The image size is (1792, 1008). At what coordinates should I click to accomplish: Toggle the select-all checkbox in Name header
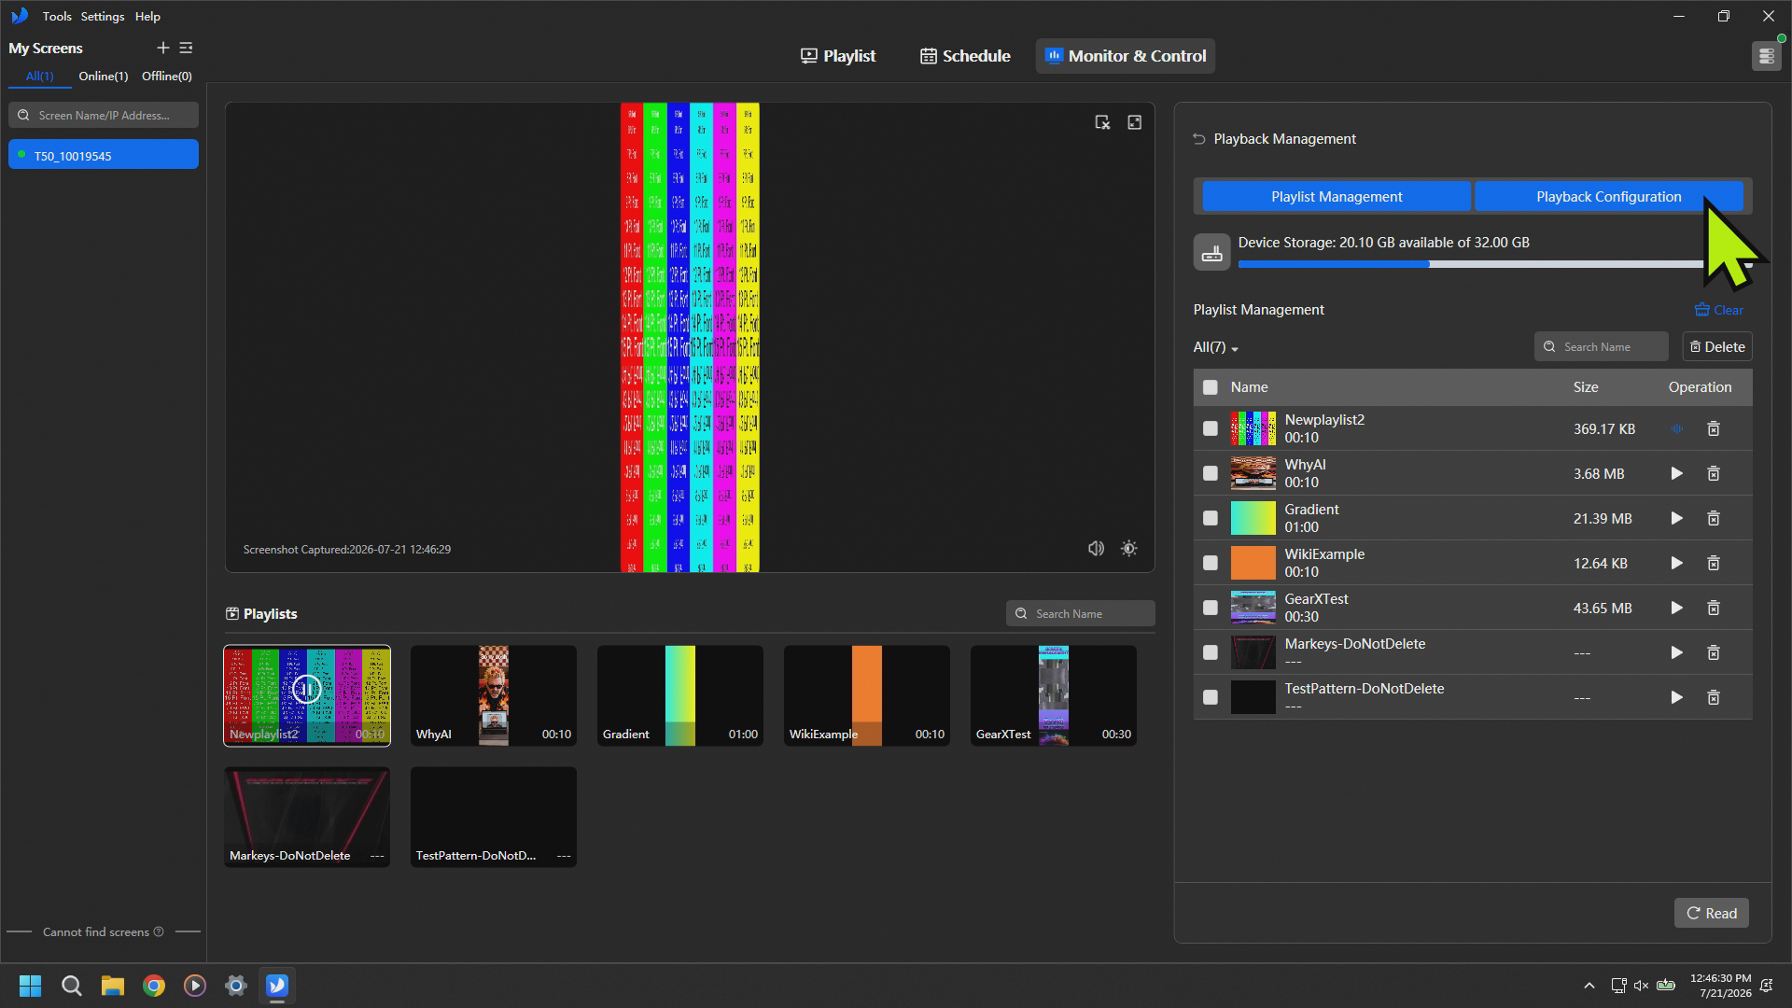coord(1210,387)
